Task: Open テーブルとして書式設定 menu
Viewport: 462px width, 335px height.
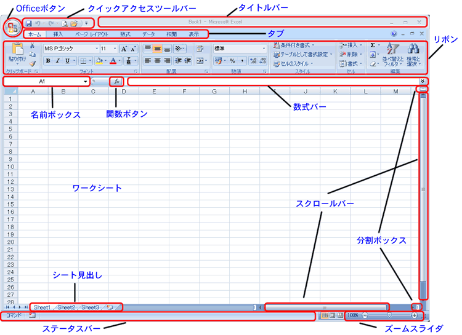Action: click(x=302, y=55)
